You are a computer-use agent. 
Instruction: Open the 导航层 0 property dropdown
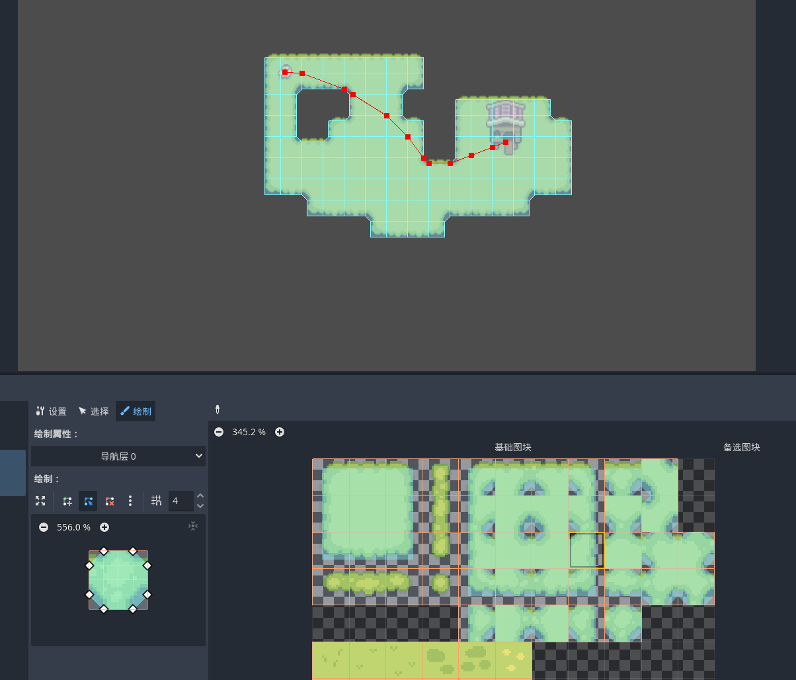pyautogui.click(x=118, y=456)
